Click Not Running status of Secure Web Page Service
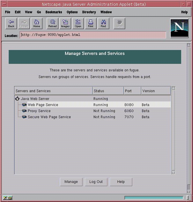 pyautogui.click(x=104, y=117)
